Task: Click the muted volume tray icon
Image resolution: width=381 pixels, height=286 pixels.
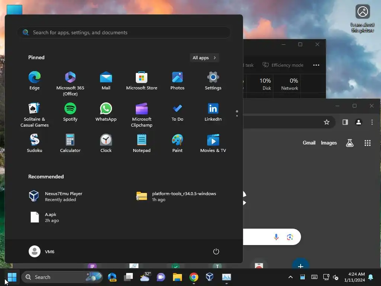Action: pyautogui.click(x=336, y=277)
